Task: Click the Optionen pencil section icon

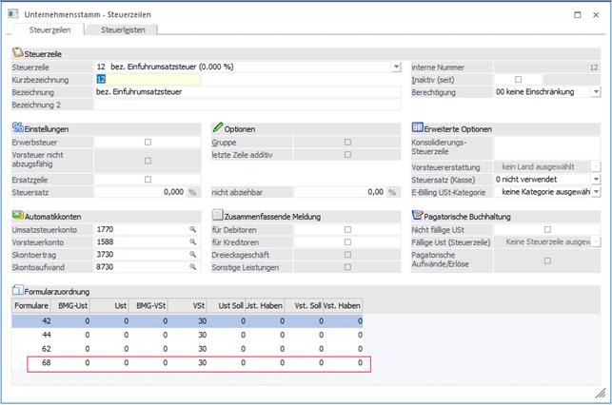Action: (x=218, y=127)
